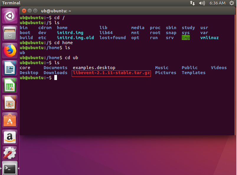Click the network traffic indicator
Viewport: 237px width, 175px height.
pyautogui.click(x=192, y=3)
